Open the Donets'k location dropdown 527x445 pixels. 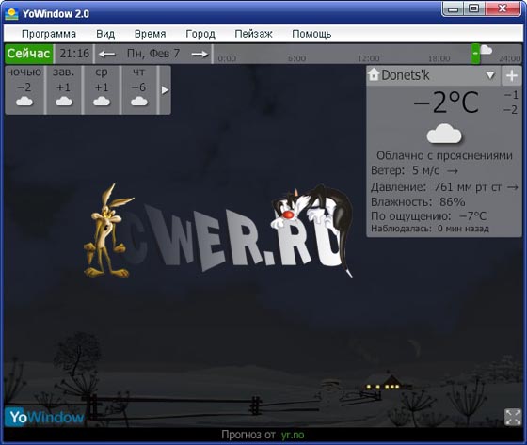pos(490,75)
